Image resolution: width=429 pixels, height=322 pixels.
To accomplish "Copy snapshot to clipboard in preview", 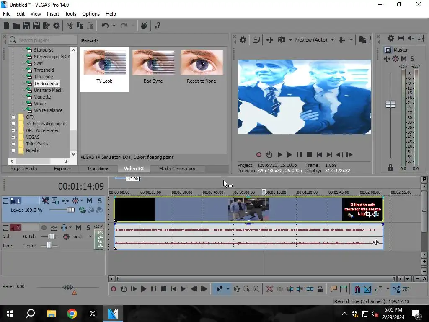I will 362,40.
